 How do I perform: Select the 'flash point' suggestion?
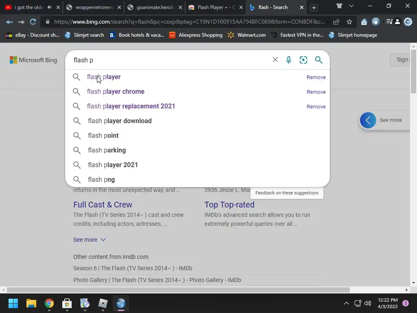(x=198, y=135)
